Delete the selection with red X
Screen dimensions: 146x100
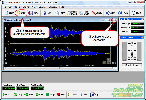[97, 13]
